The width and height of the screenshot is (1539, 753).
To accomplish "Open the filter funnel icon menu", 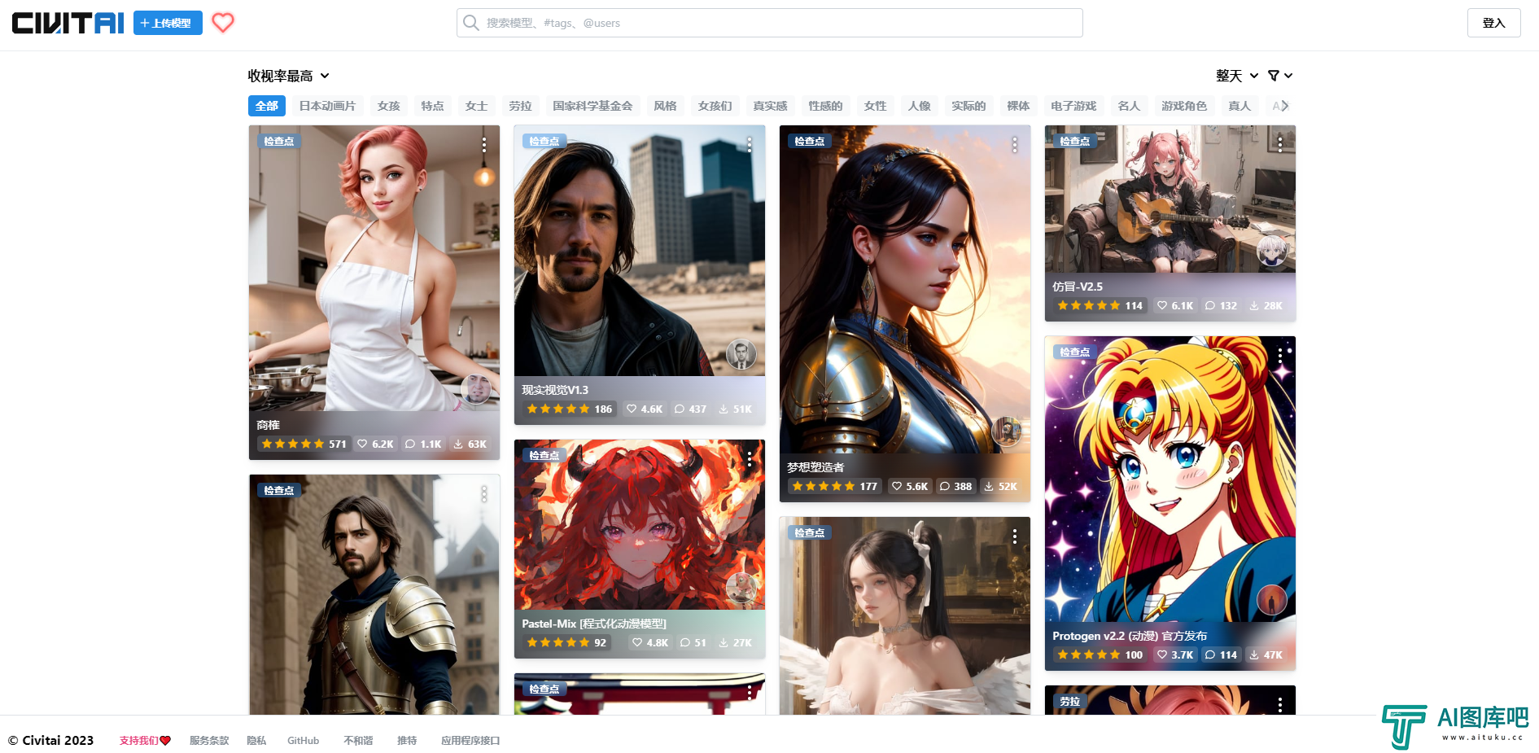I will coord(1280,76).
